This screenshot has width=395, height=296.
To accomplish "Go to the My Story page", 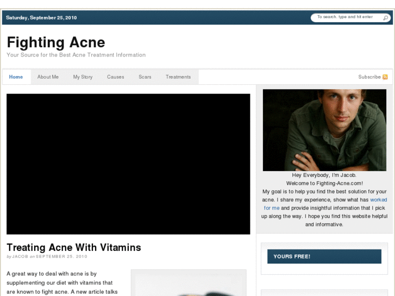I will coord(83,77).
